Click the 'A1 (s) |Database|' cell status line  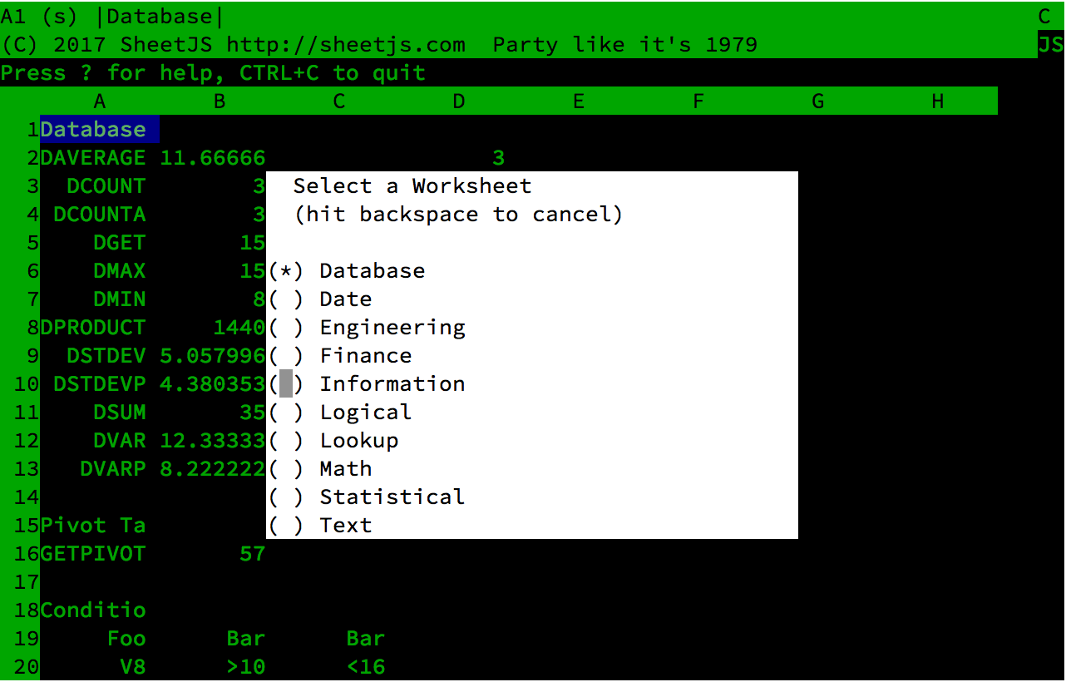point(112,17)
